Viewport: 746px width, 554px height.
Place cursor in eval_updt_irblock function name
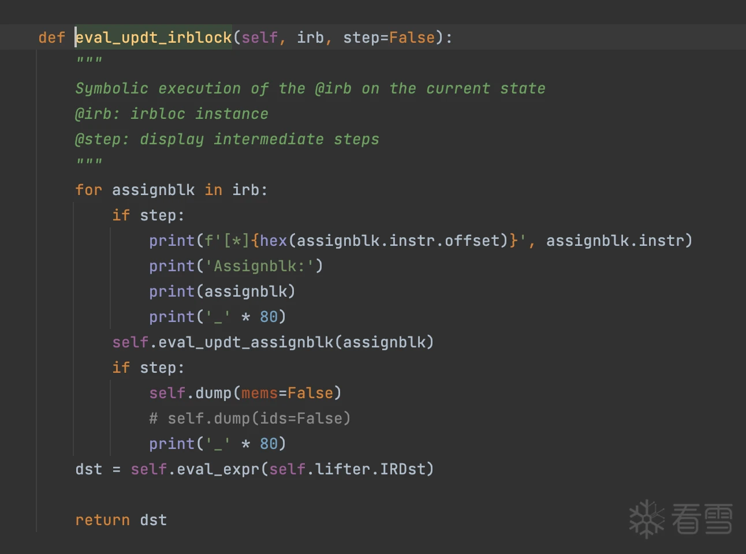[154, 38]
